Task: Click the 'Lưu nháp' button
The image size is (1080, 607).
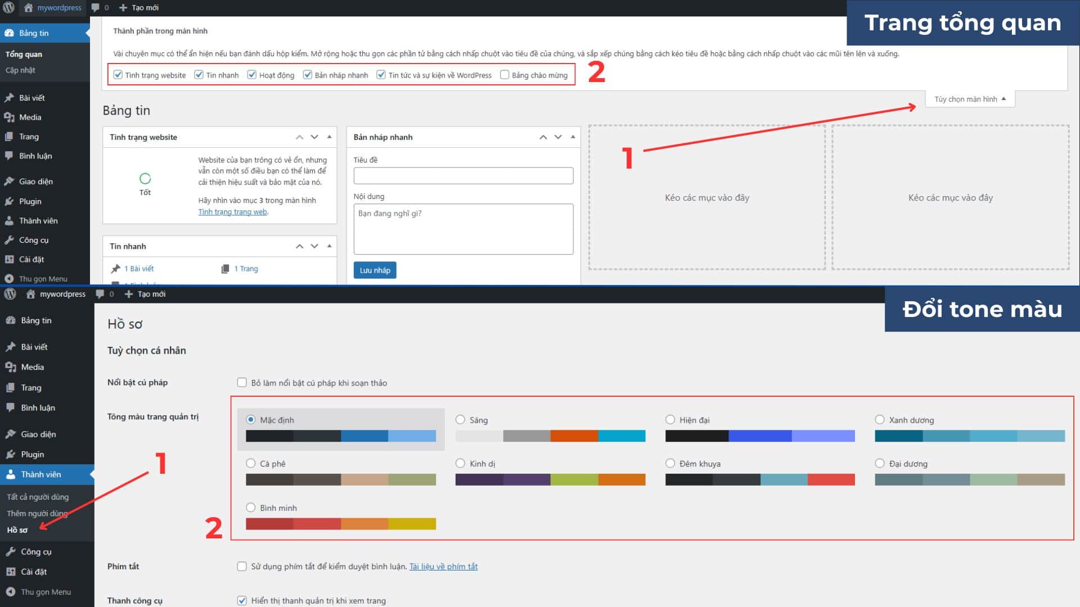Action: [x=375, y=270]
